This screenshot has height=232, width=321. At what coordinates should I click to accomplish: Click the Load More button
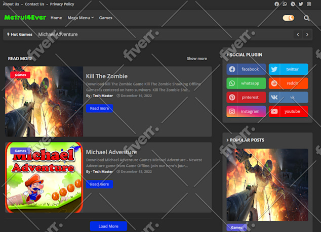(108, 226)
